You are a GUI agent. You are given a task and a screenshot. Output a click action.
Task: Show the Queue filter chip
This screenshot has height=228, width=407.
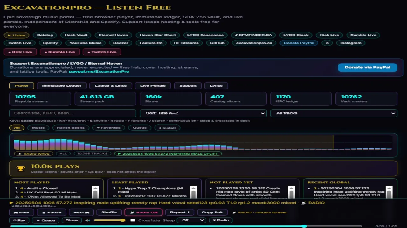tap(140, 128)
